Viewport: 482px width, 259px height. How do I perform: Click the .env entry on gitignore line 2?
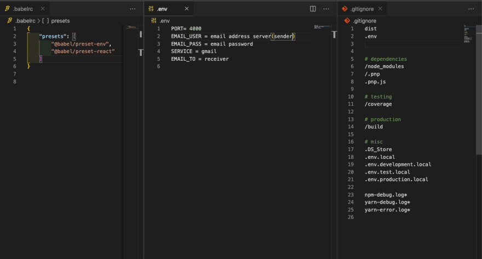point(371,36)
